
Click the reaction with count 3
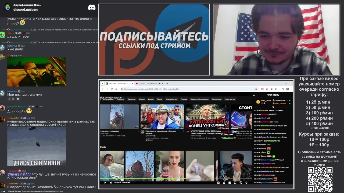[x=11, y=99]
